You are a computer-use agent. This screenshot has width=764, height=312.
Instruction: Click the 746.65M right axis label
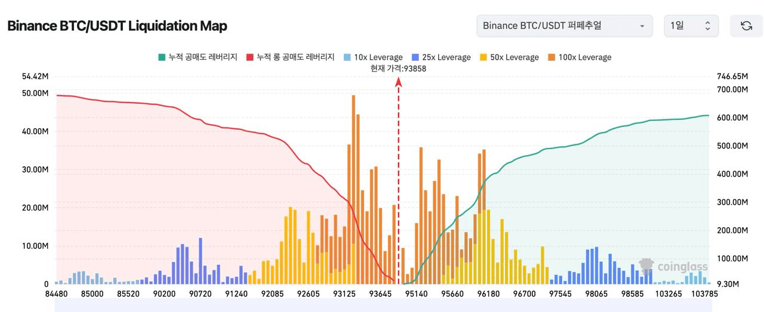click(731, 76)
